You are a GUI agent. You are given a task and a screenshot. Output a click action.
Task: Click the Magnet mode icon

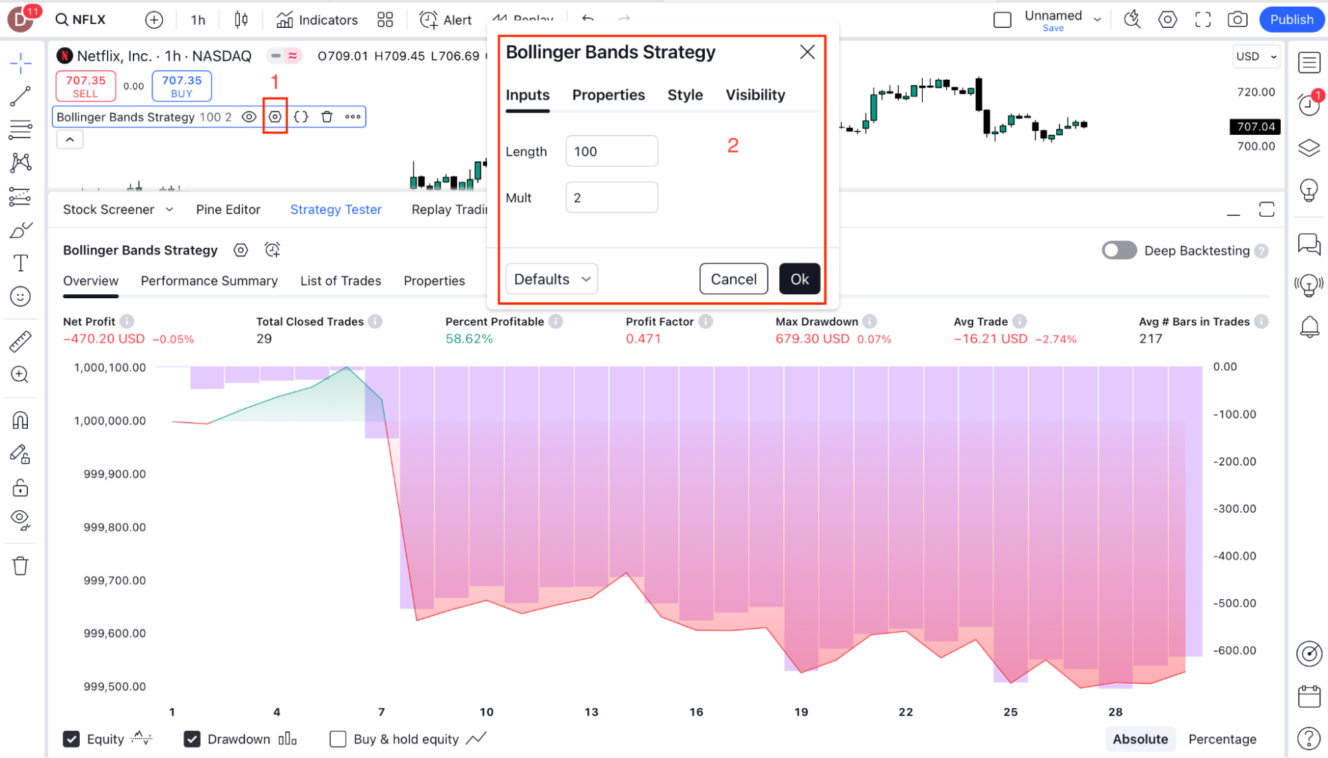click(21, 421)
